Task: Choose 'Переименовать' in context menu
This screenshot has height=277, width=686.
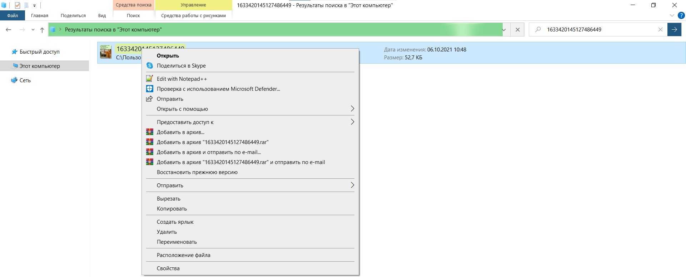Action: coord(177,242)
